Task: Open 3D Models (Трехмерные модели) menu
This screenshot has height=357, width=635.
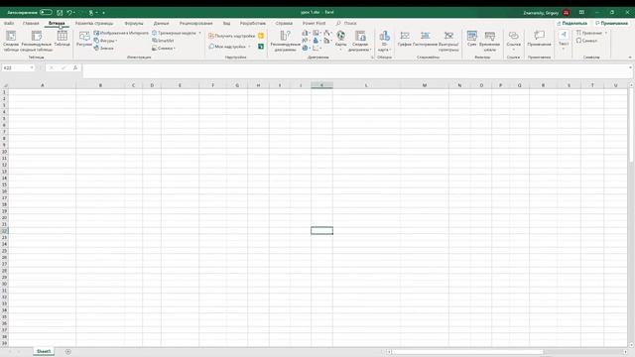Action: pos(177,33)
